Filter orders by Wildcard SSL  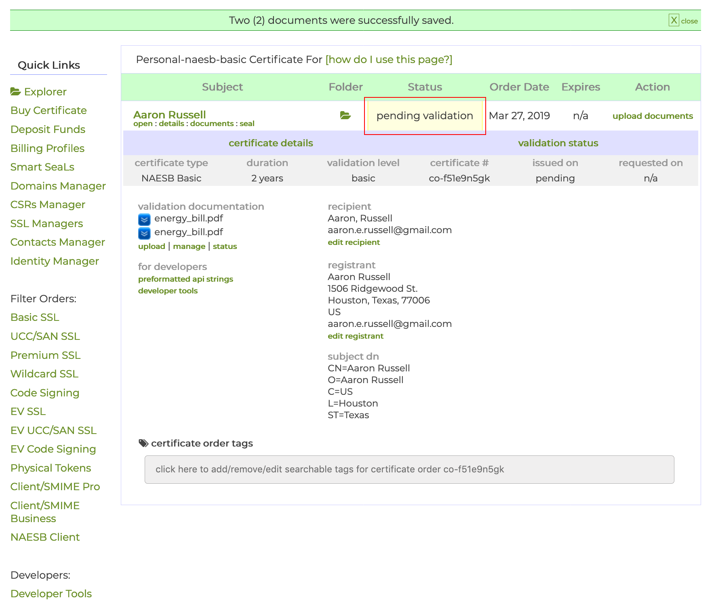click(x=44, y=374)
